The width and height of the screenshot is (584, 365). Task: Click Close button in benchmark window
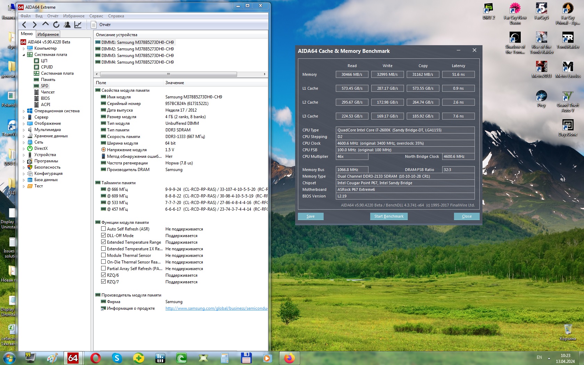coord(467,216)
